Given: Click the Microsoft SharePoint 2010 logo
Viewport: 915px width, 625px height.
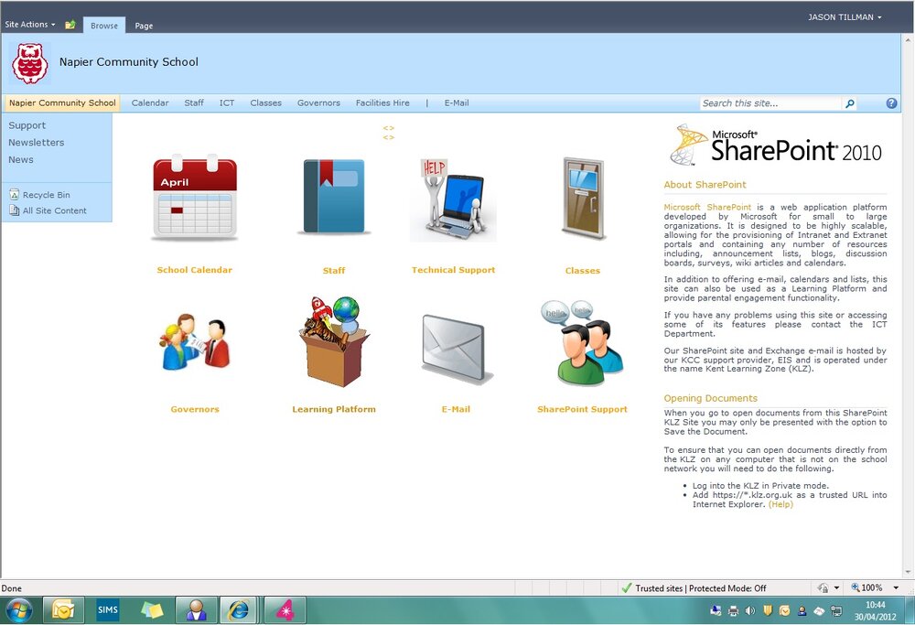Looking at the screenshot, I should 776,145.
